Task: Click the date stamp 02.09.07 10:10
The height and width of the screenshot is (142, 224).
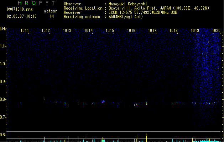Action: coord(22,16)
